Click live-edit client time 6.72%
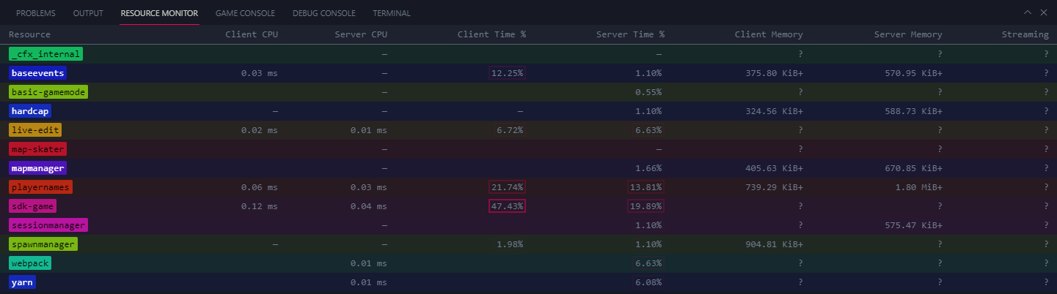 [x=510, y=130]
